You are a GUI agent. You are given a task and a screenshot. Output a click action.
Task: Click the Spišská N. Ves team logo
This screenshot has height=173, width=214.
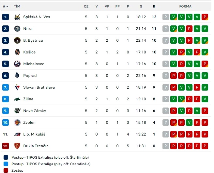click(17, 17)
